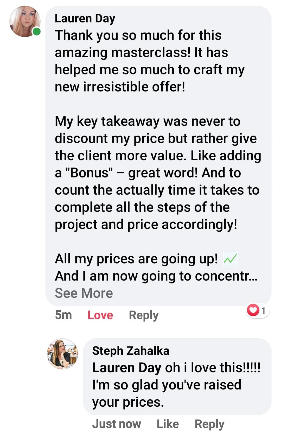Image resolution: width=281 pixels, height=440 pixels.
Task: Toggle Love on Lauren Day's comment
Action: (x=100, y=315)
